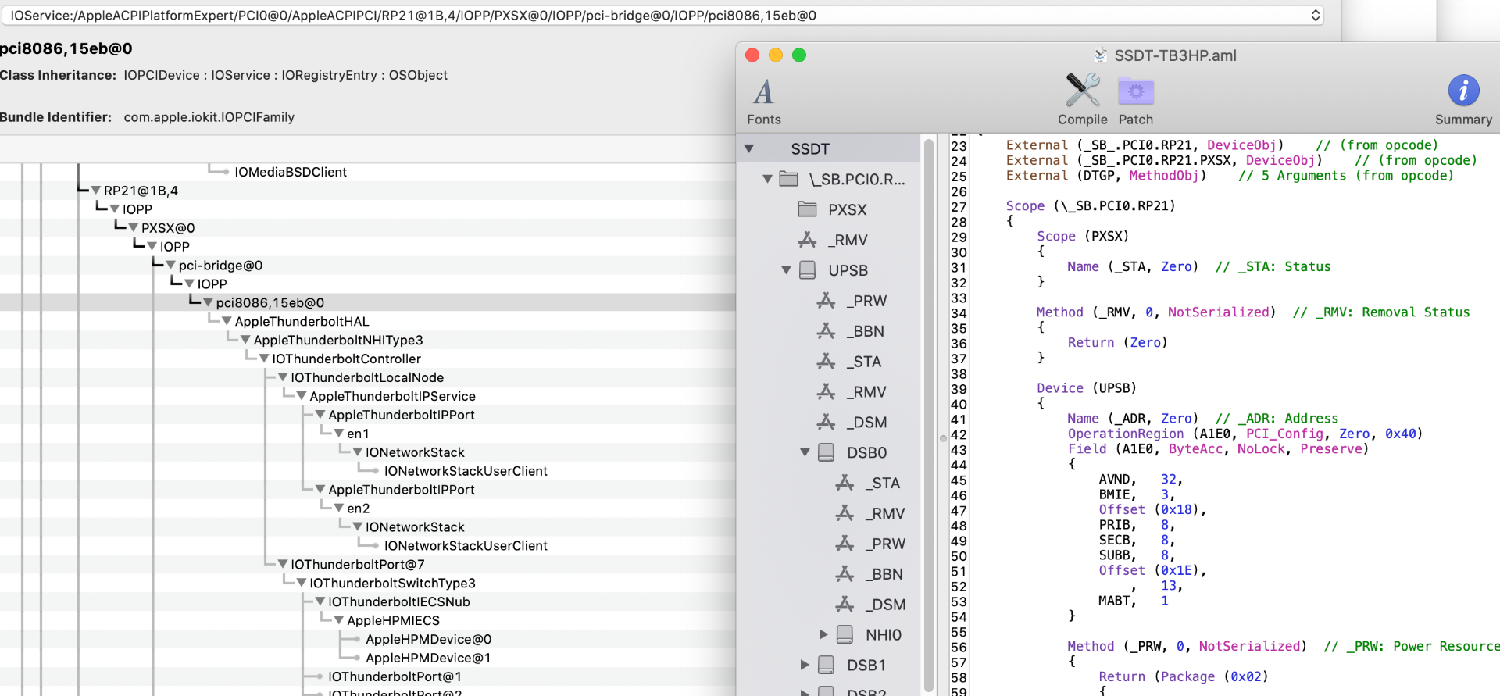This screenshot has width=1500, height=696.
Task: Select AppleHPMDevice@0 in the registry tree
Action: click(x=428, y=639)
